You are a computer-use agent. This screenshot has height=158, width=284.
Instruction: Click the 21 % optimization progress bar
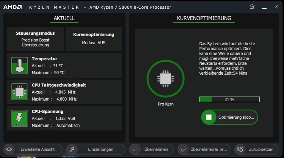(x=229, y=100)
